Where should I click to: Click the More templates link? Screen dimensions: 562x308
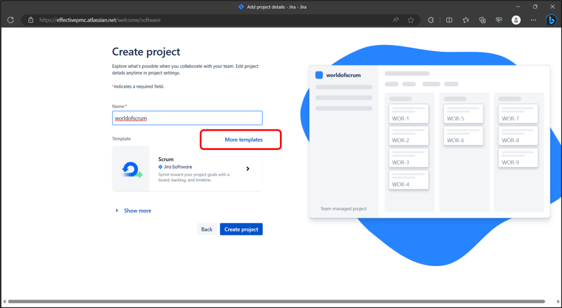pyautogui.click(x=244, y=139)
